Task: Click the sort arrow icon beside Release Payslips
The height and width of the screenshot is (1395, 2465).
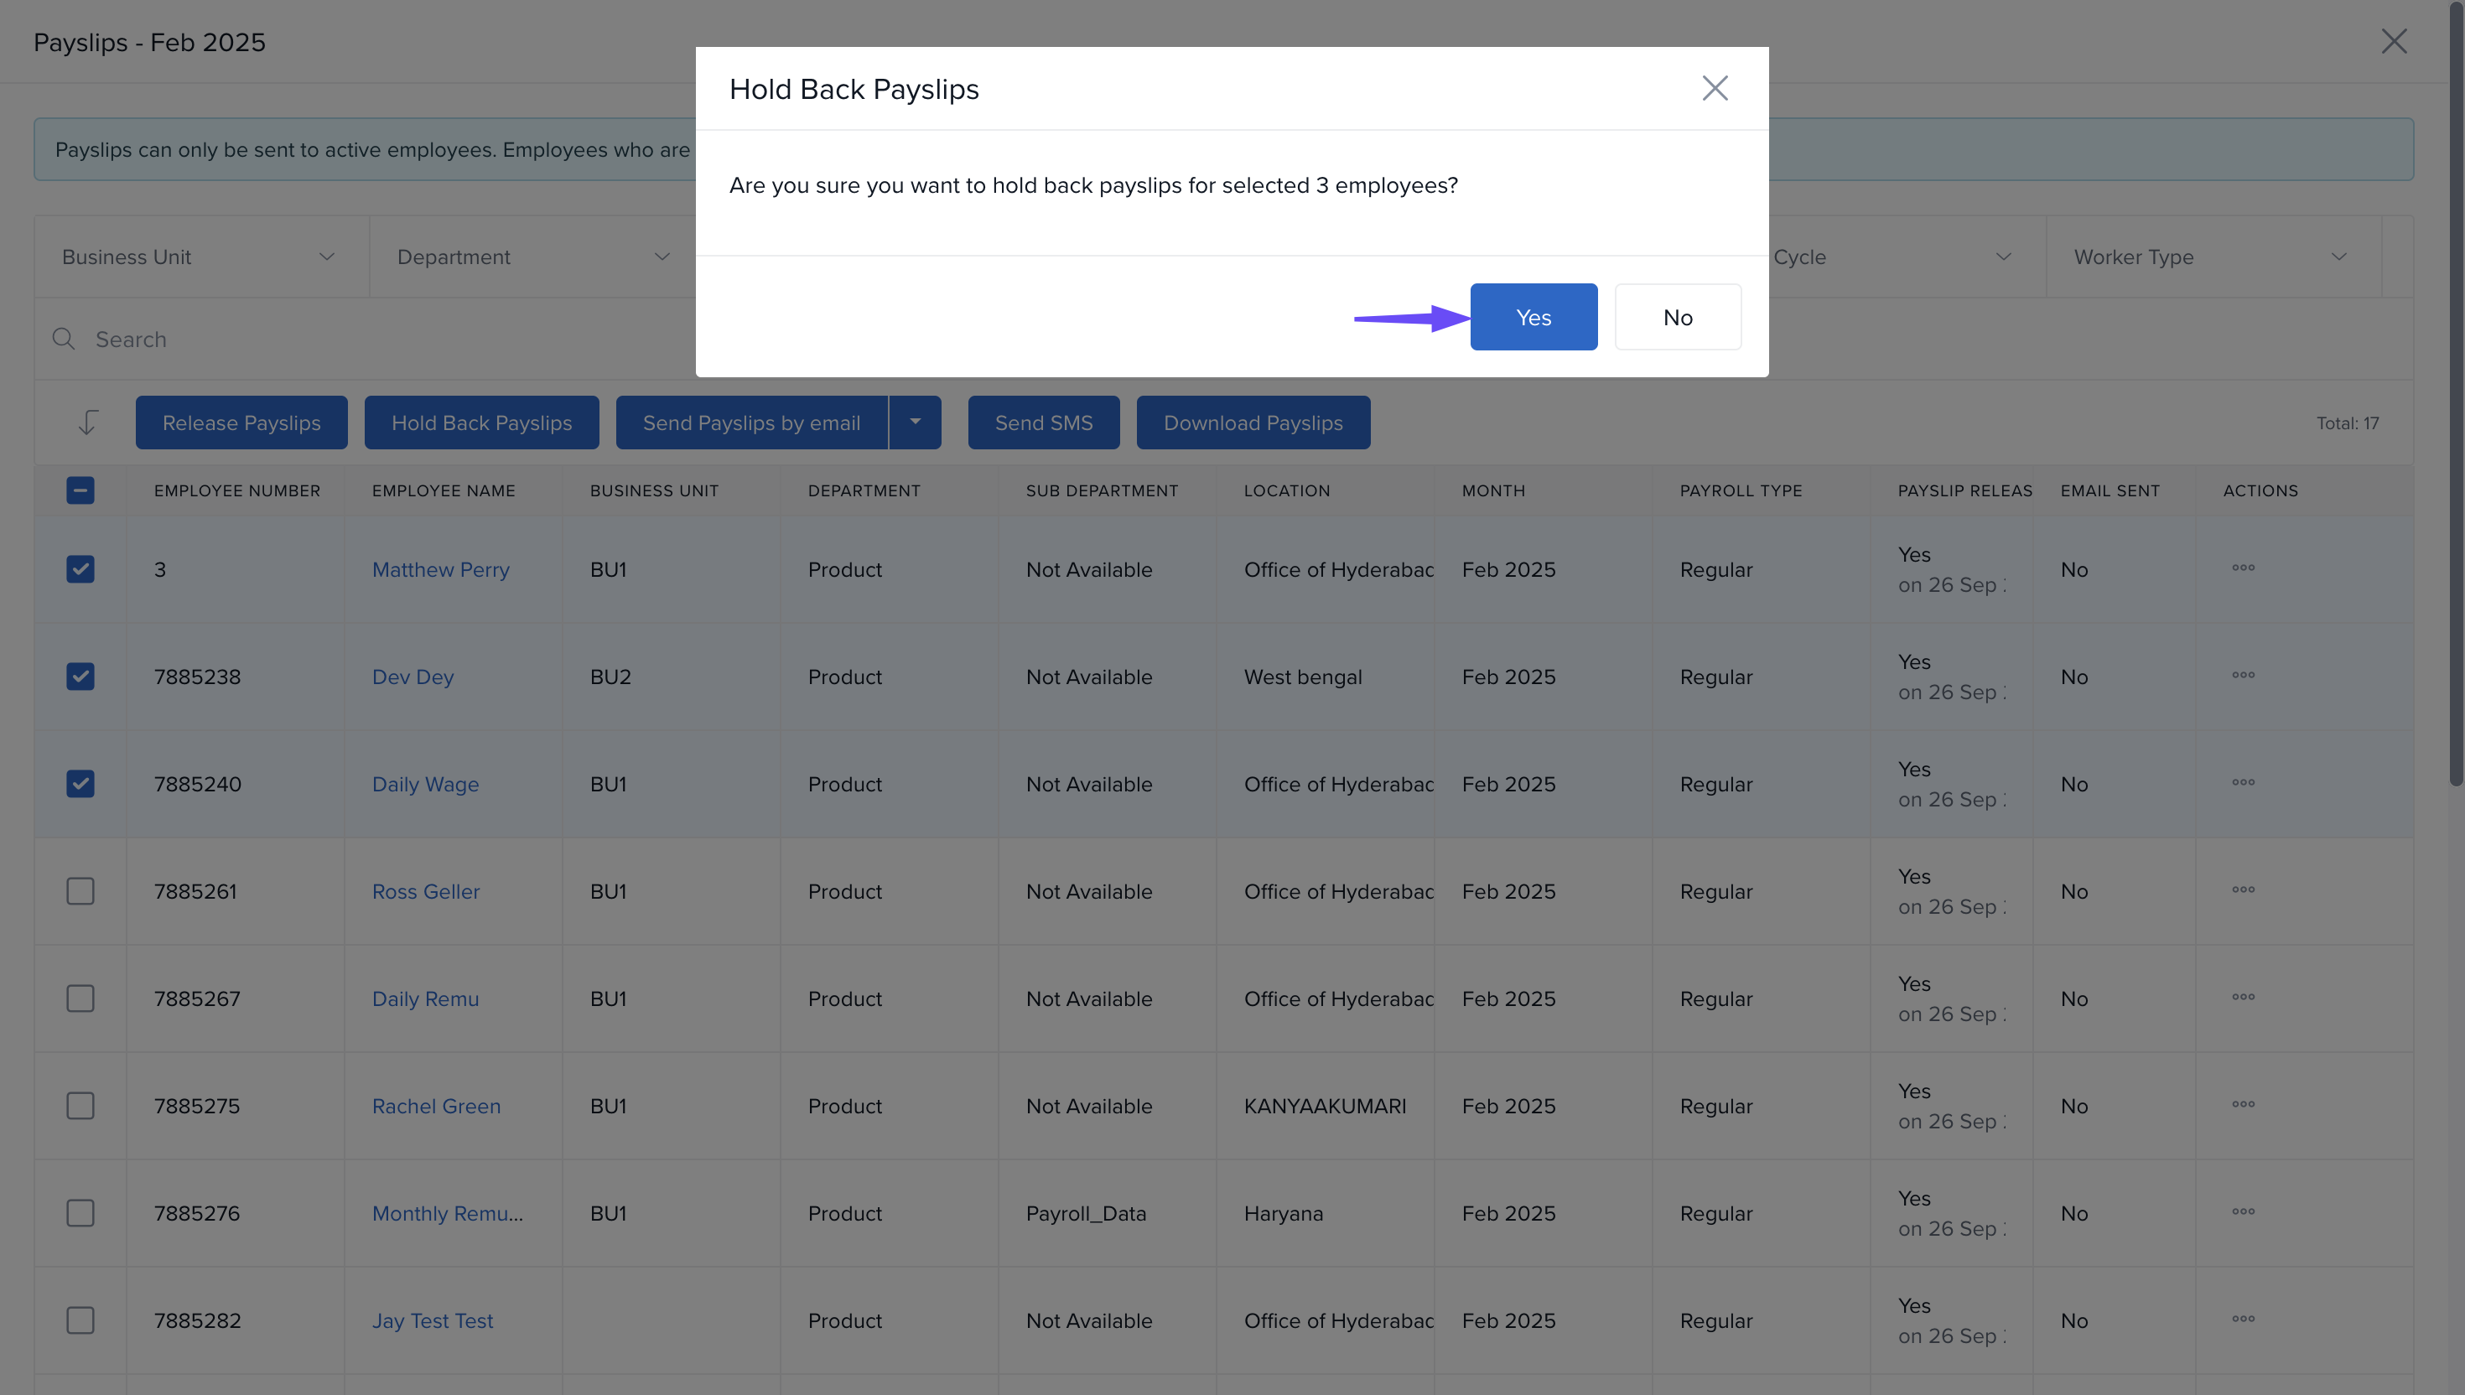Action: point(87,423)
